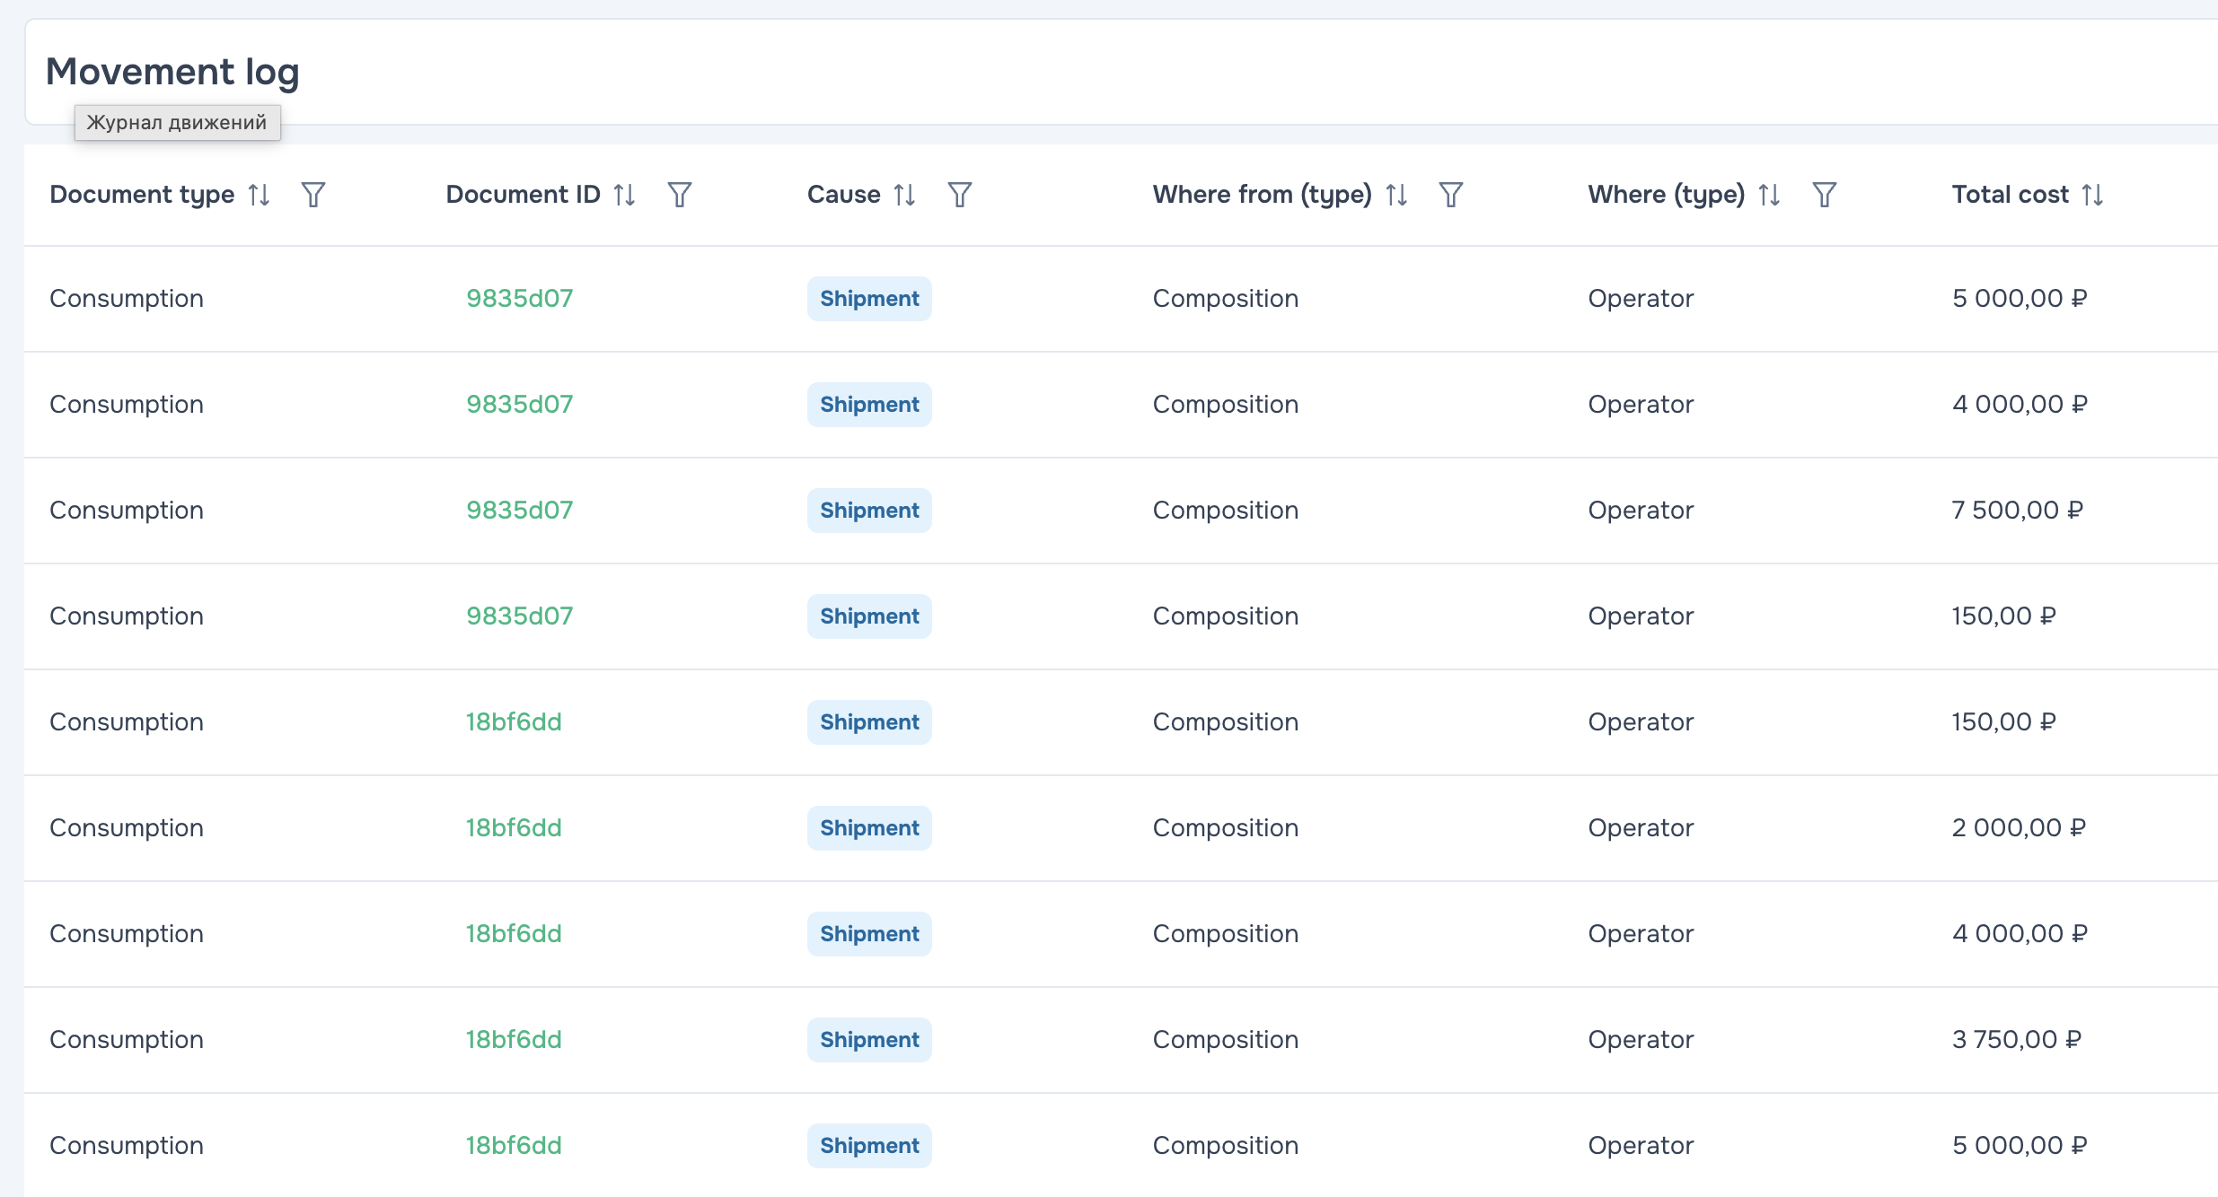Sort by Where (type) column
This screenshot has width=2218, height=1197.
1769,195
